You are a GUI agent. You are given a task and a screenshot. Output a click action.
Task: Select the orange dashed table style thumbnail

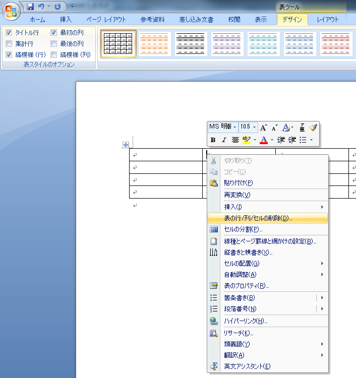click(154, 44)
